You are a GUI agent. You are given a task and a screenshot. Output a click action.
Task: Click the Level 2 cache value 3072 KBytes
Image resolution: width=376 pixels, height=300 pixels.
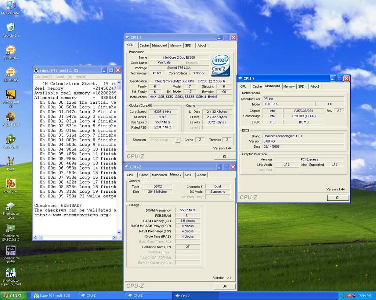tap(217, 122)
